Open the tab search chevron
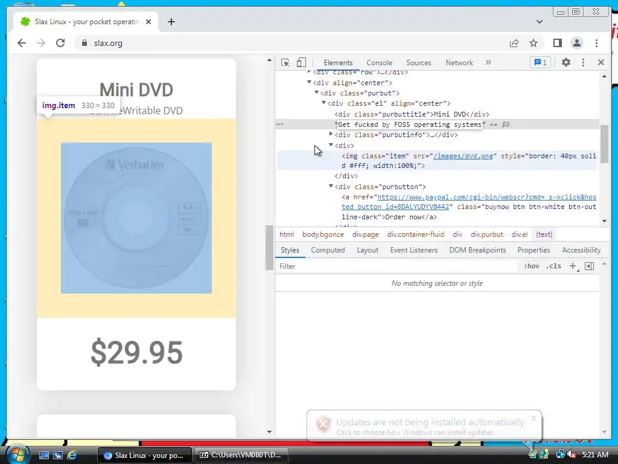The width and height of the screenshot is (618, 464). (539, 22)
